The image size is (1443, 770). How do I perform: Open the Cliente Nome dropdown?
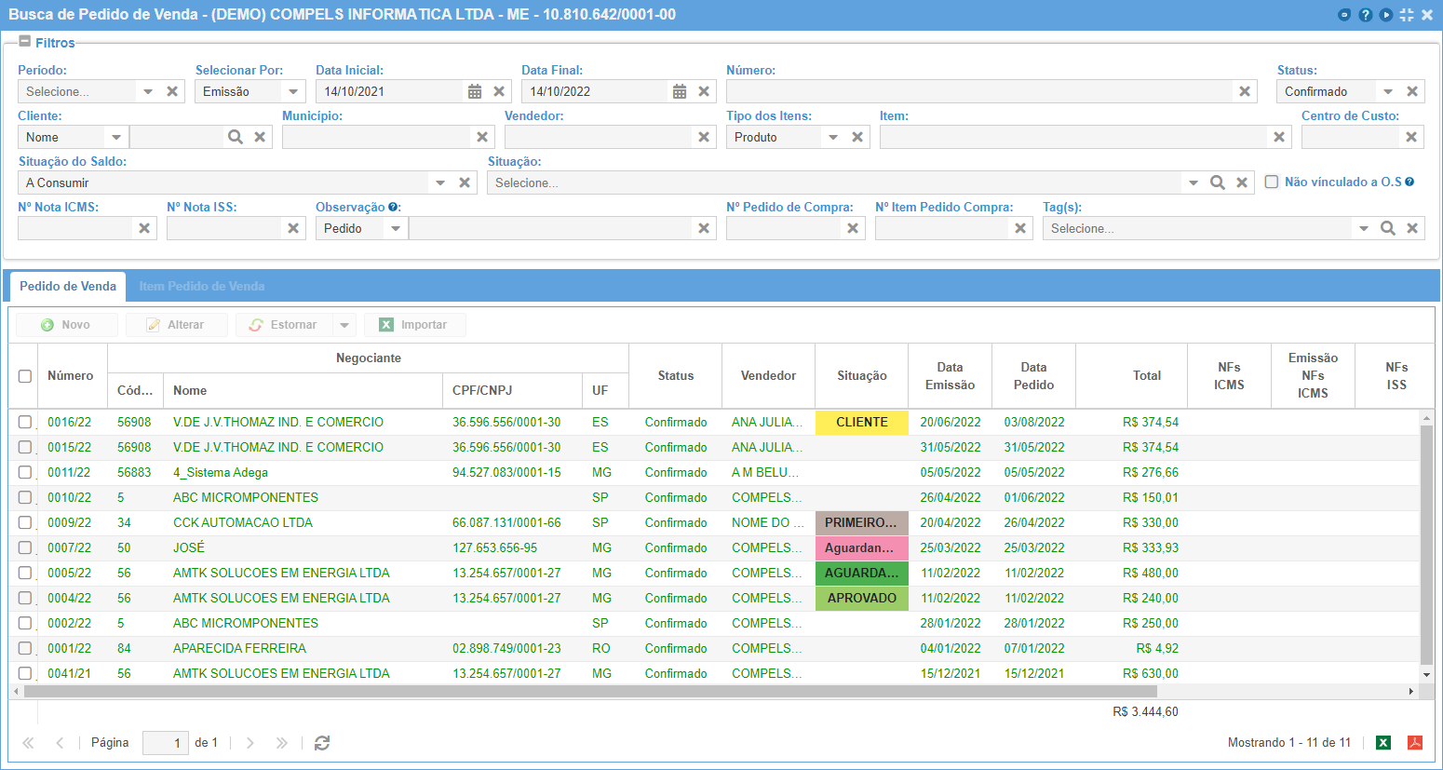click(116, 137)
